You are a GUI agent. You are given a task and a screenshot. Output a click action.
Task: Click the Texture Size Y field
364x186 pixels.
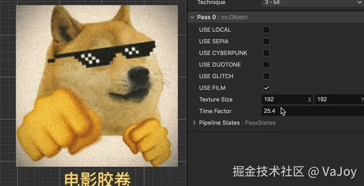coord(339,99)
